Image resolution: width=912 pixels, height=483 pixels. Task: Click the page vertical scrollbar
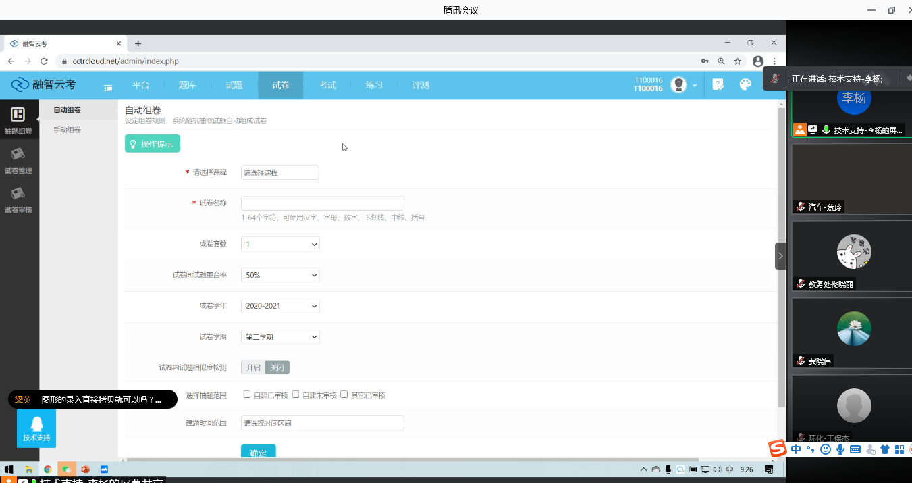pos(781,257)
